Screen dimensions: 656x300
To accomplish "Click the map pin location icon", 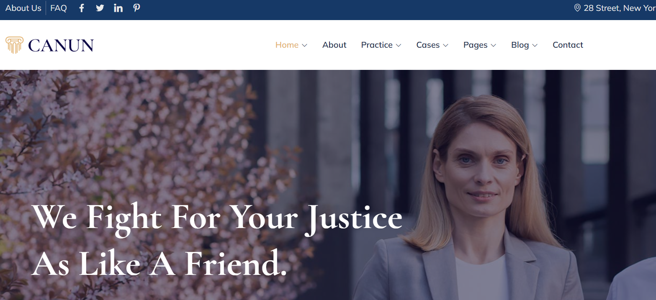I will (x=577, y=8).
